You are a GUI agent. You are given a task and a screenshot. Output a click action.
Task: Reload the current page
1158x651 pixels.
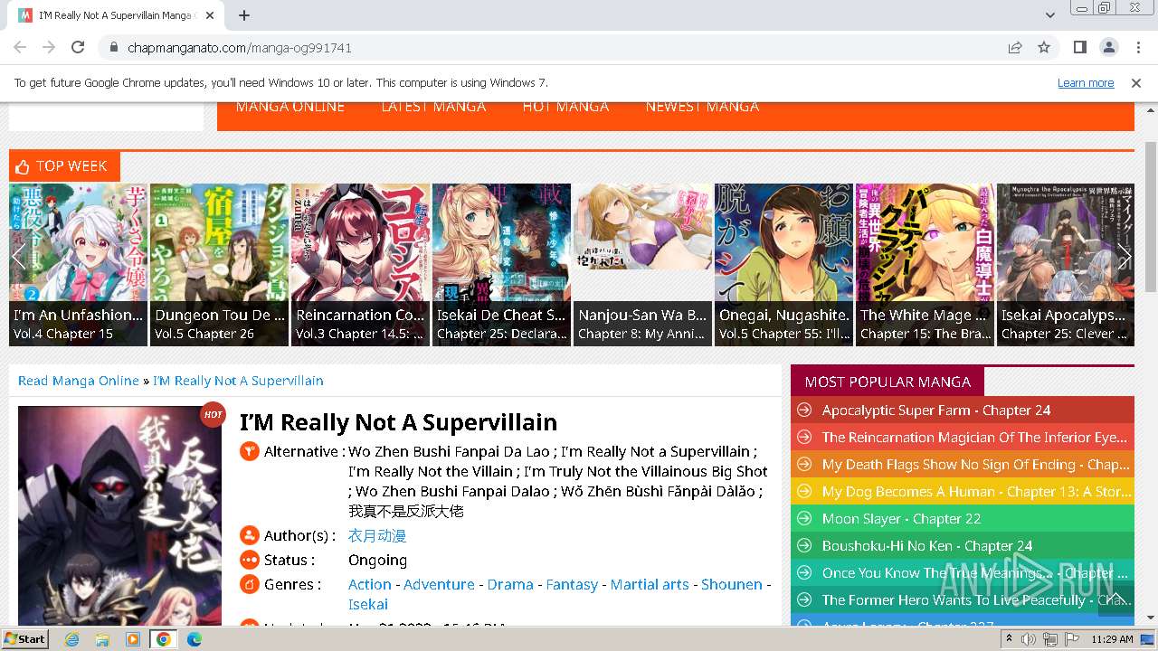click(x=78, y=47)
